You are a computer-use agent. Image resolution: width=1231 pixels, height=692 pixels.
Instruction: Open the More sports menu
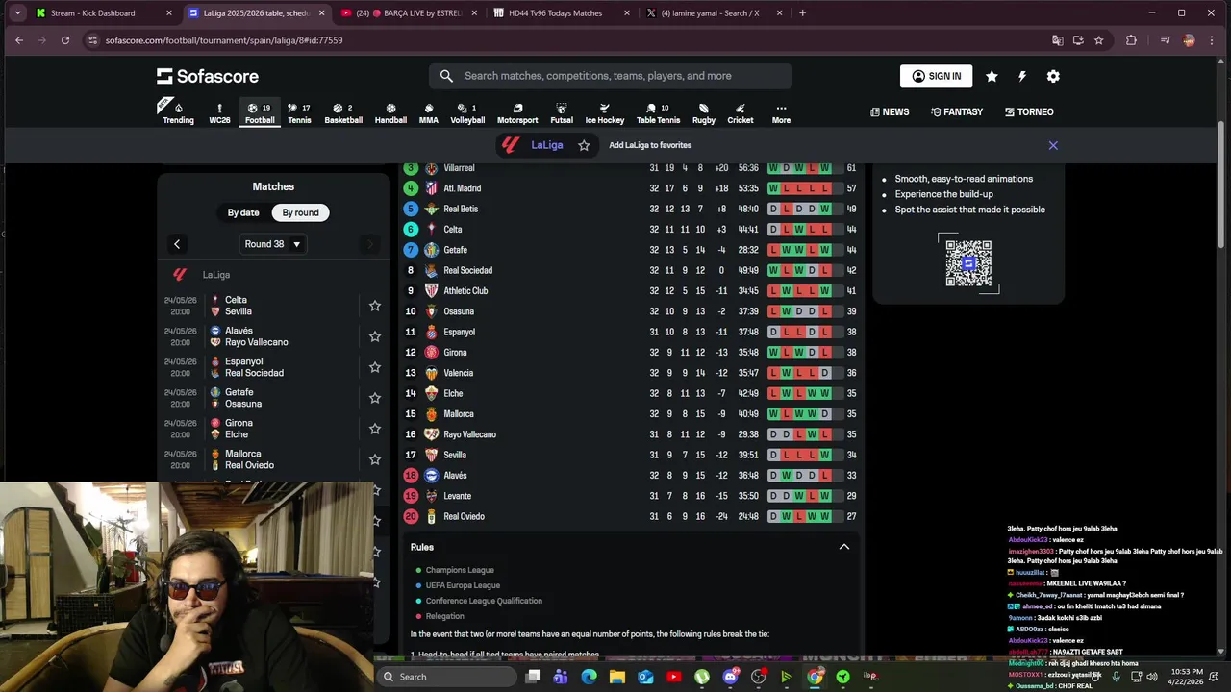781,113
